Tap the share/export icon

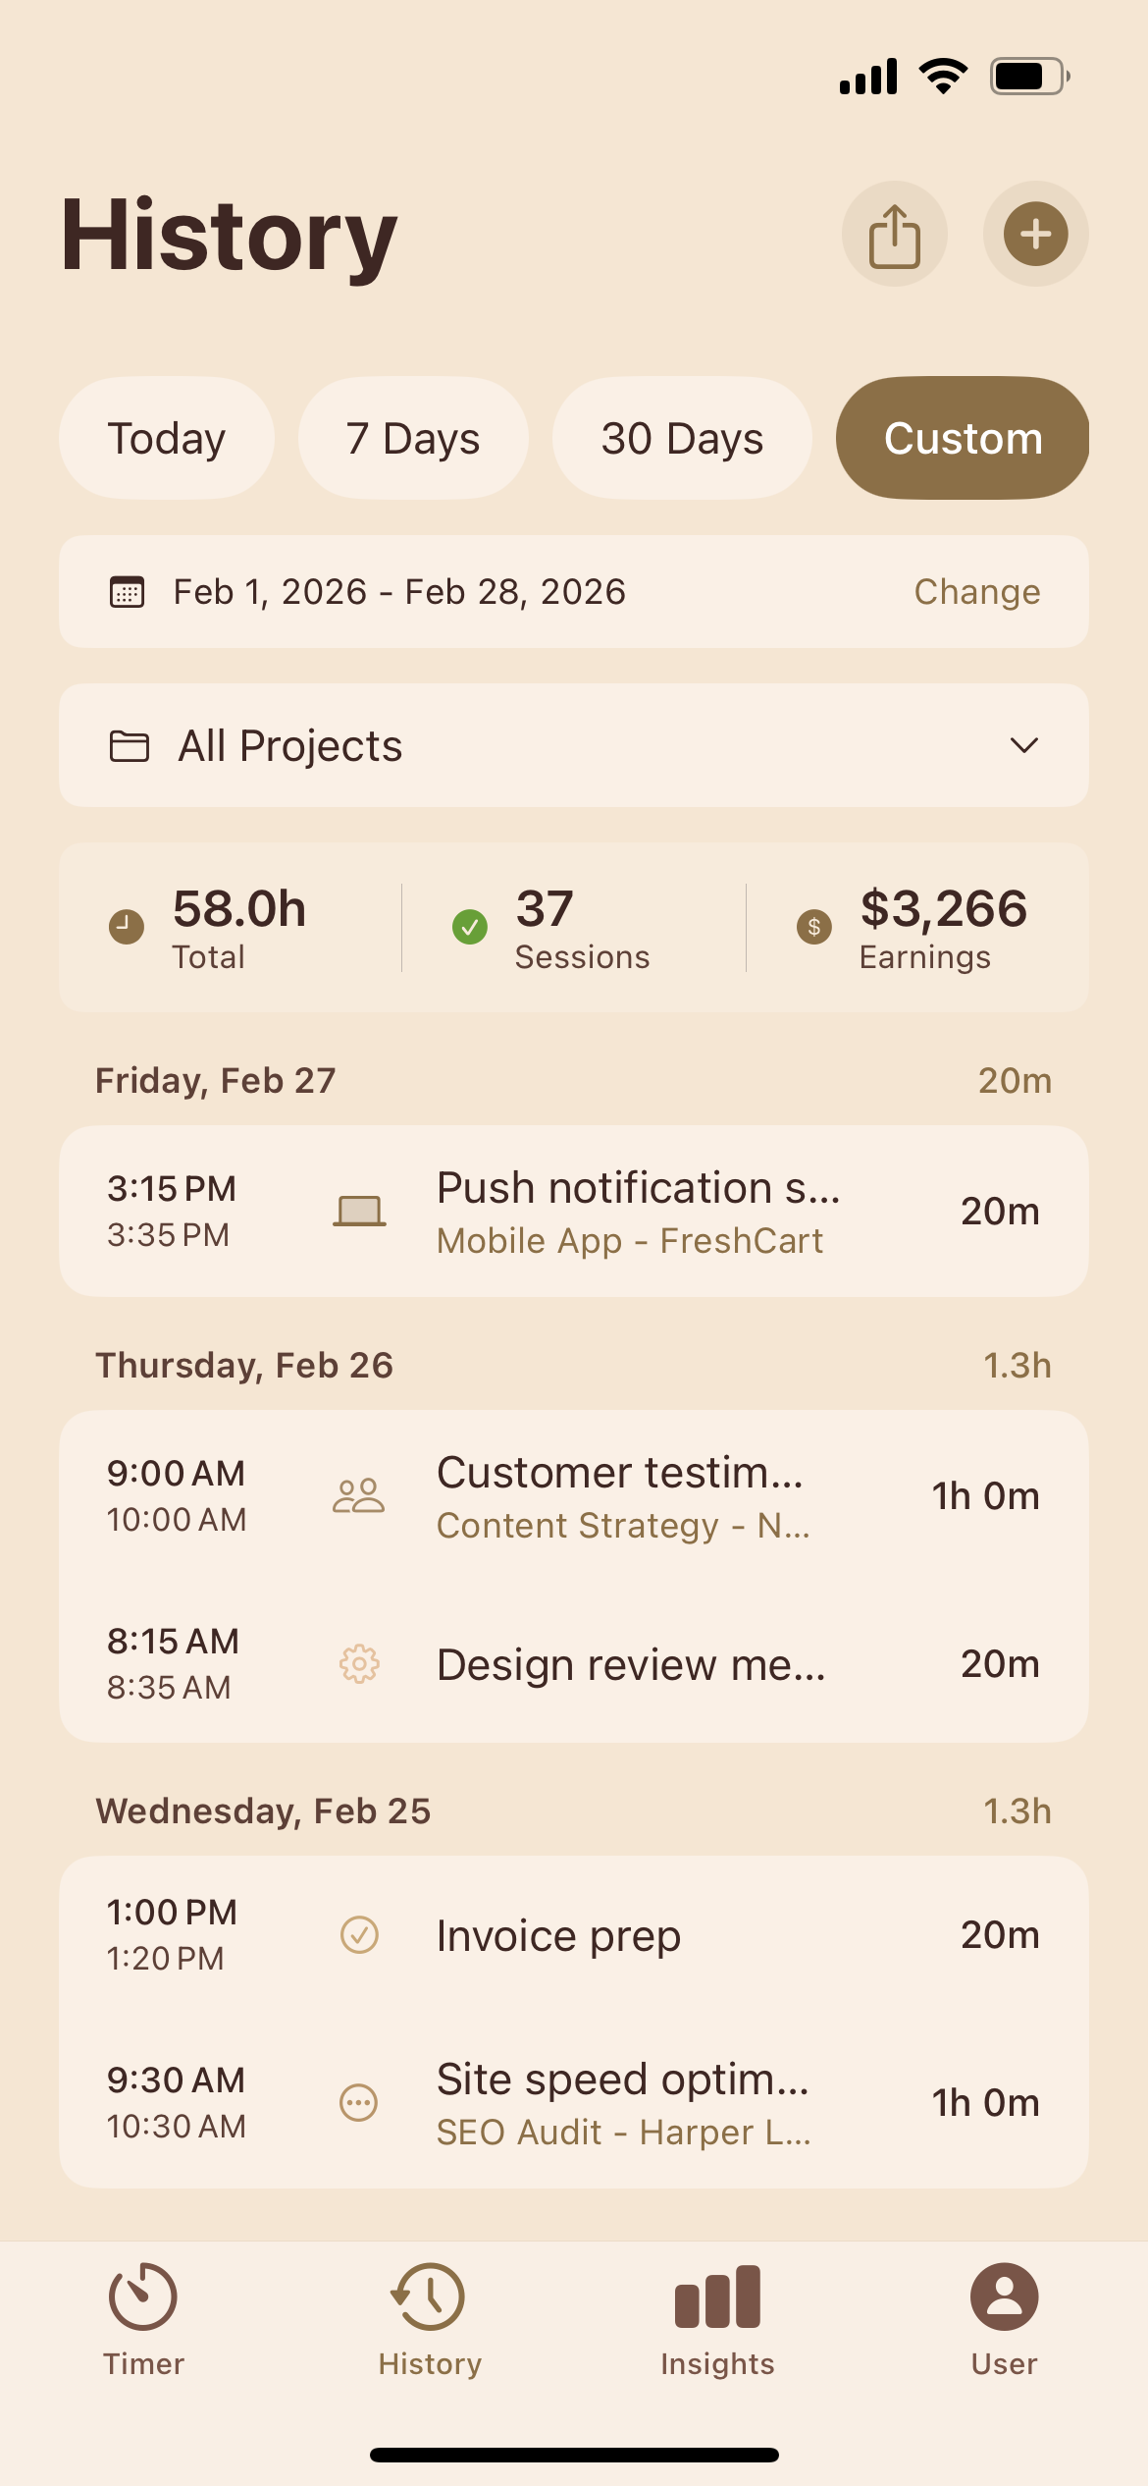[x=894, y=235]
